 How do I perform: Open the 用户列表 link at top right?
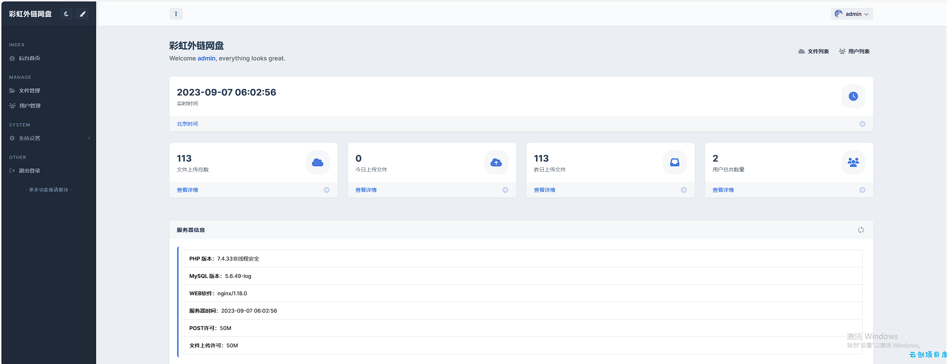(x=854, y=51)
